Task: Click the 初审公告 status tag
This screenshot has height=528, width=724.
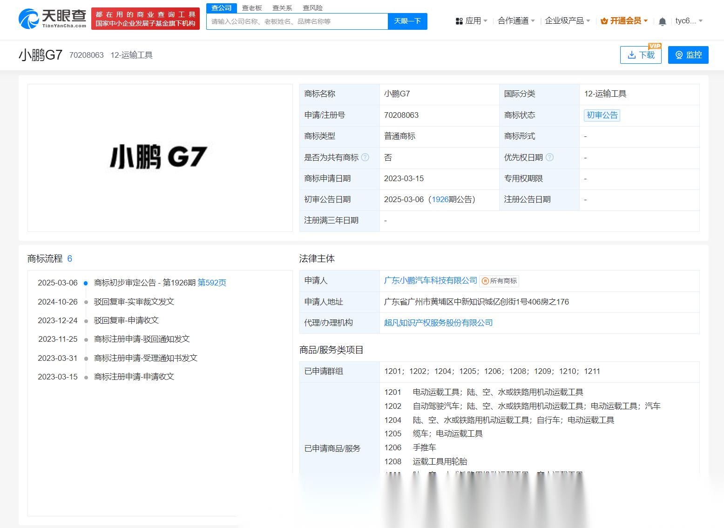Action: pyautogui.click(x=602, y=115)
